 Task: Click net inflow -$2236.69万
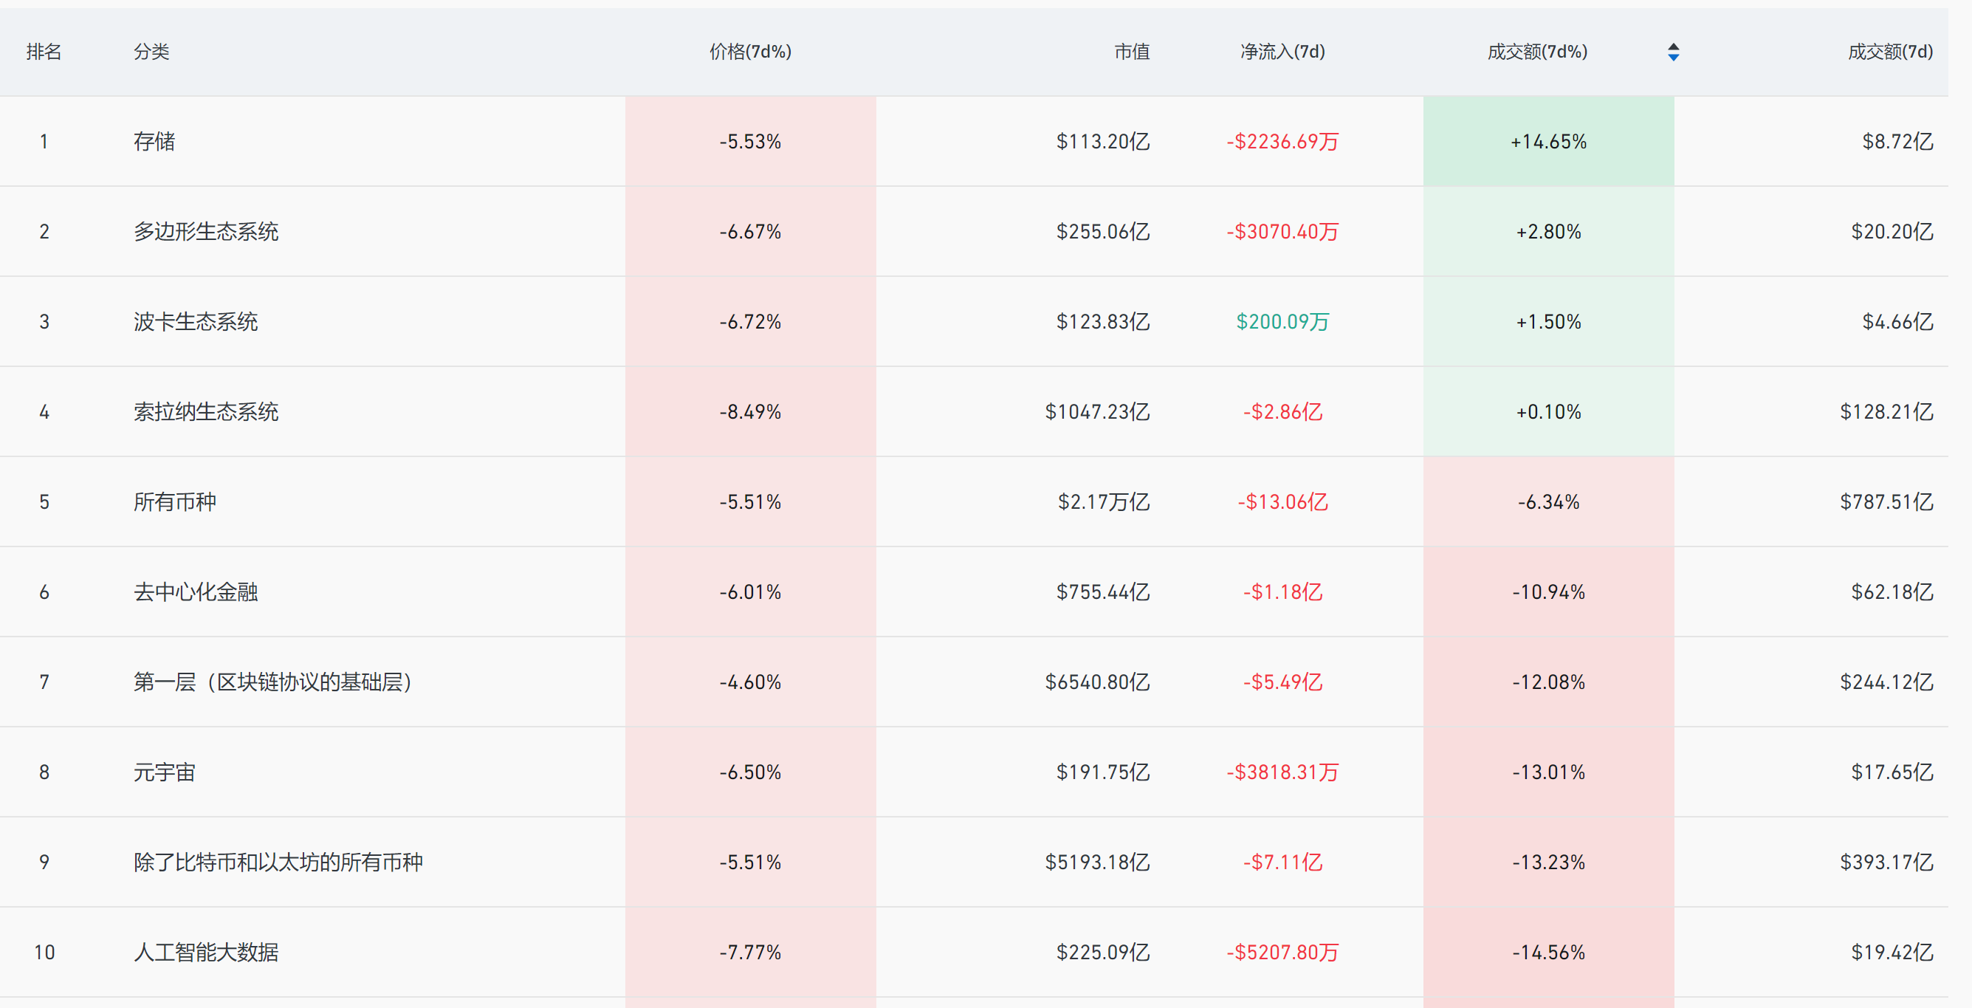point(1283,142)
